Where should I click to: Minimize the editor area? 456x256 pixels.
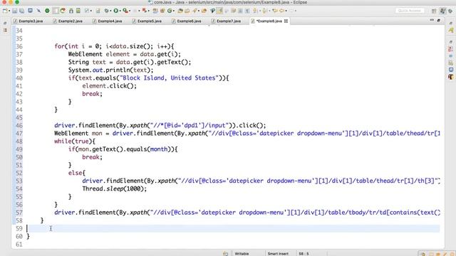pos(432,20)
